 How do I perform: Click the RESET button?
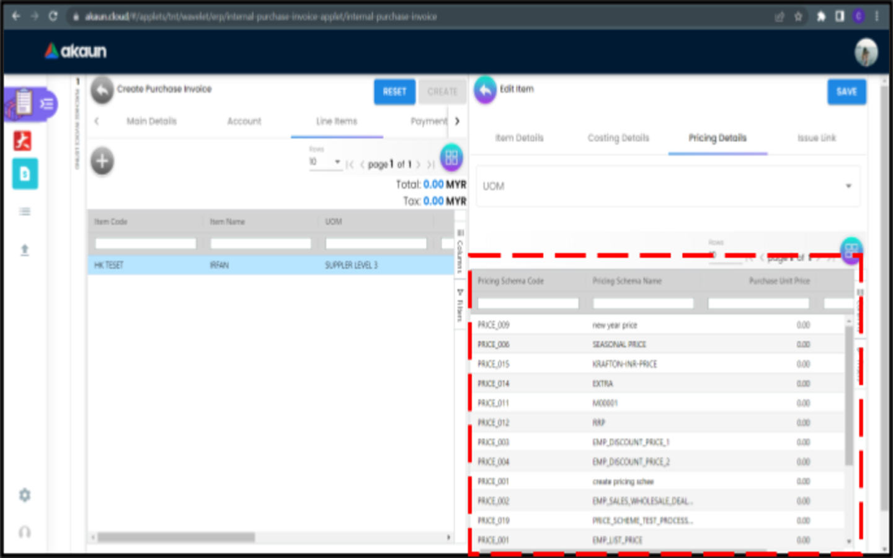394,92
